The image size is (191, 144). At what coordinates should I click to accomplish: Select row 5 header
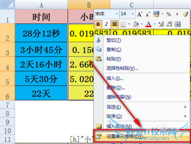(7, 78)
